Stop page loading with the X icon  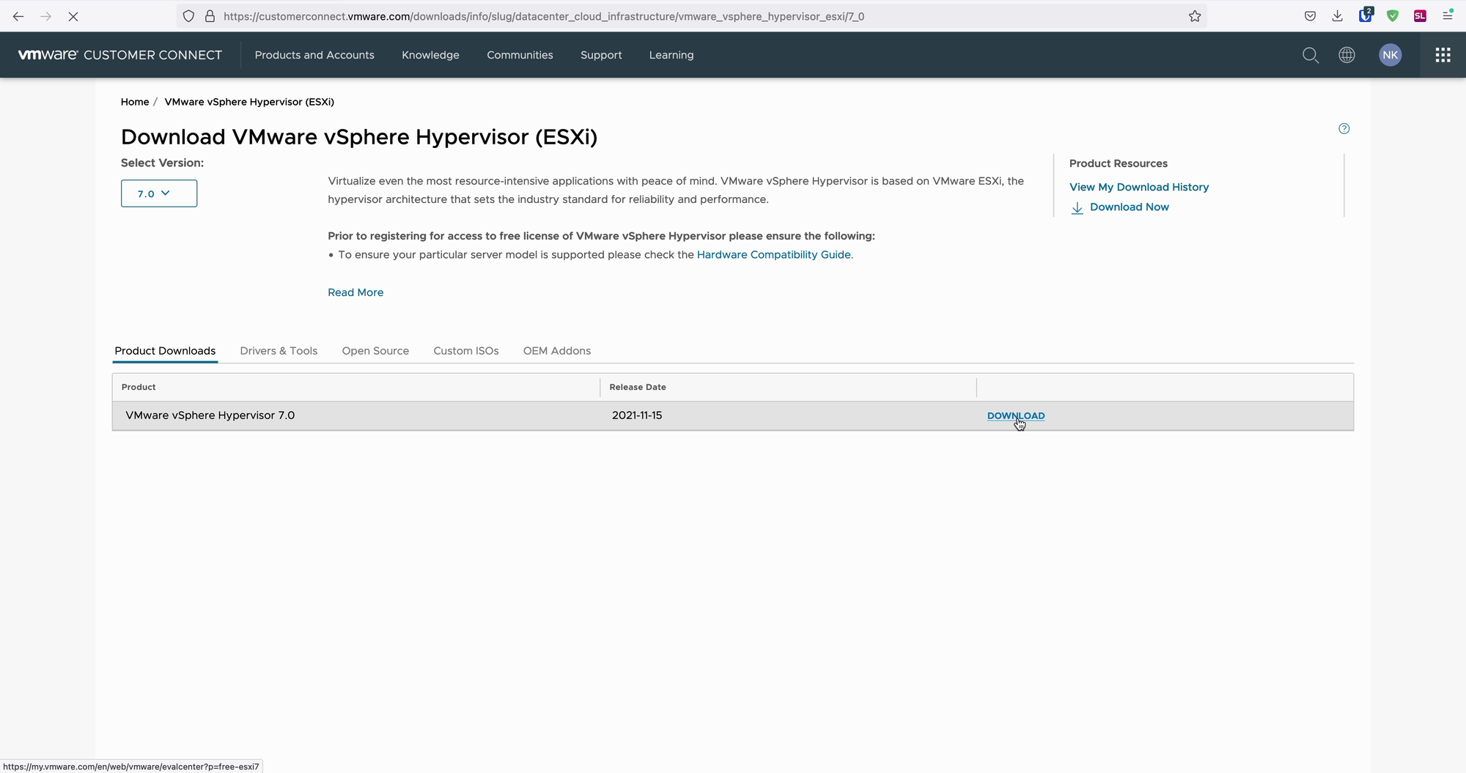[x=73, y=16]
